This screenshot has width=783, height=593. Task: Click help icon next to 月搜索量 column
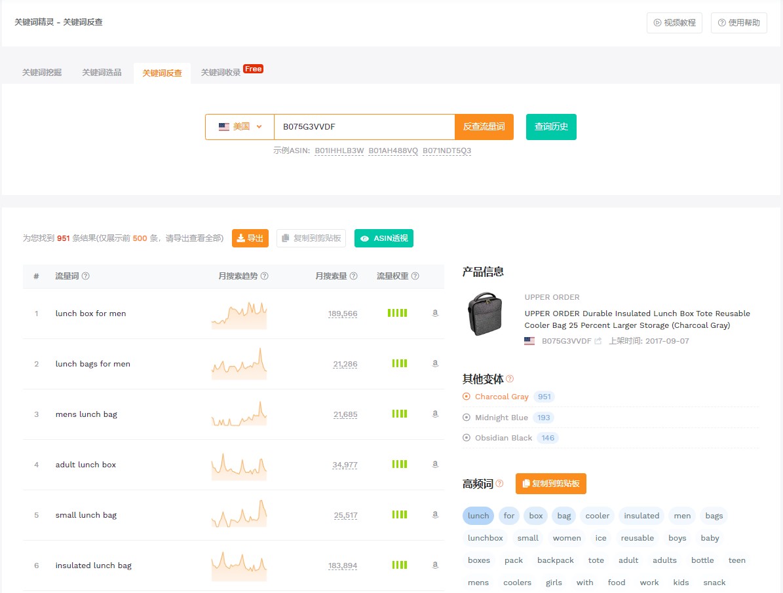pos(354,276)
